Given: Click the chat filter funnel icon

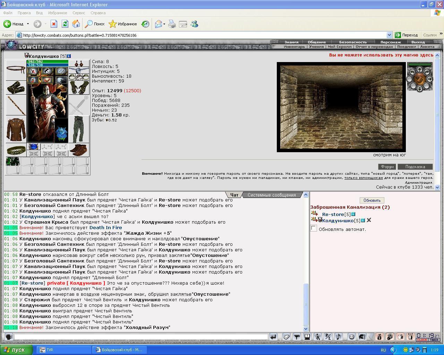Looking at the screenshot, I should (297, 337).
